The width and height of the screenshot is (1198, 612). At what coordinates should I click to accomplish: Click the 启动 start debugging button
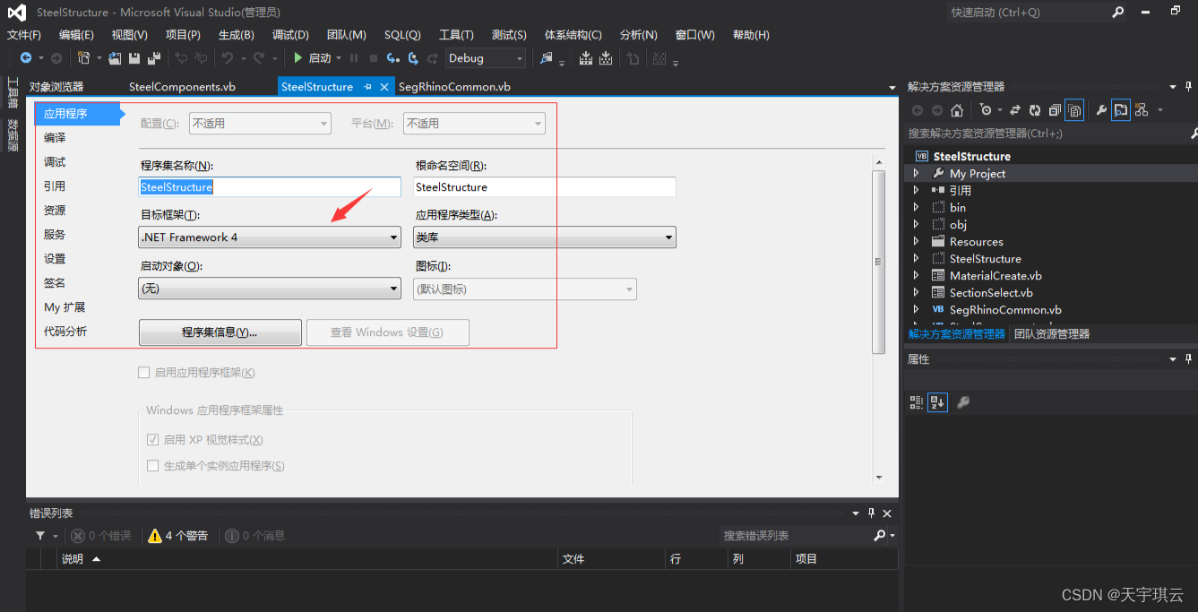(x=313, y=58)
